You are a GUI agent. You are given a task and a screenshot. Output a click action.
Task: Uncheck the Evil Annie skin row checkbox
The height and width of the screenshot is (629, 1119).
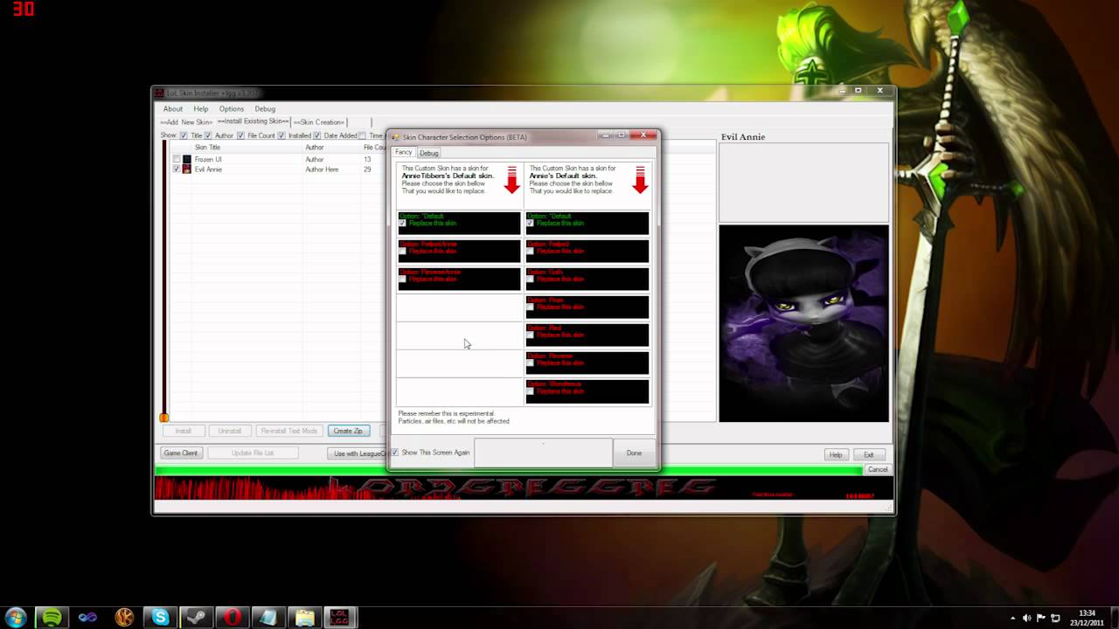[177, 169]
